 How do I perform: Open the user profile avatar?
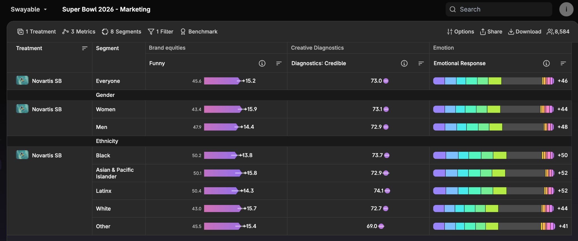(566, 9)
